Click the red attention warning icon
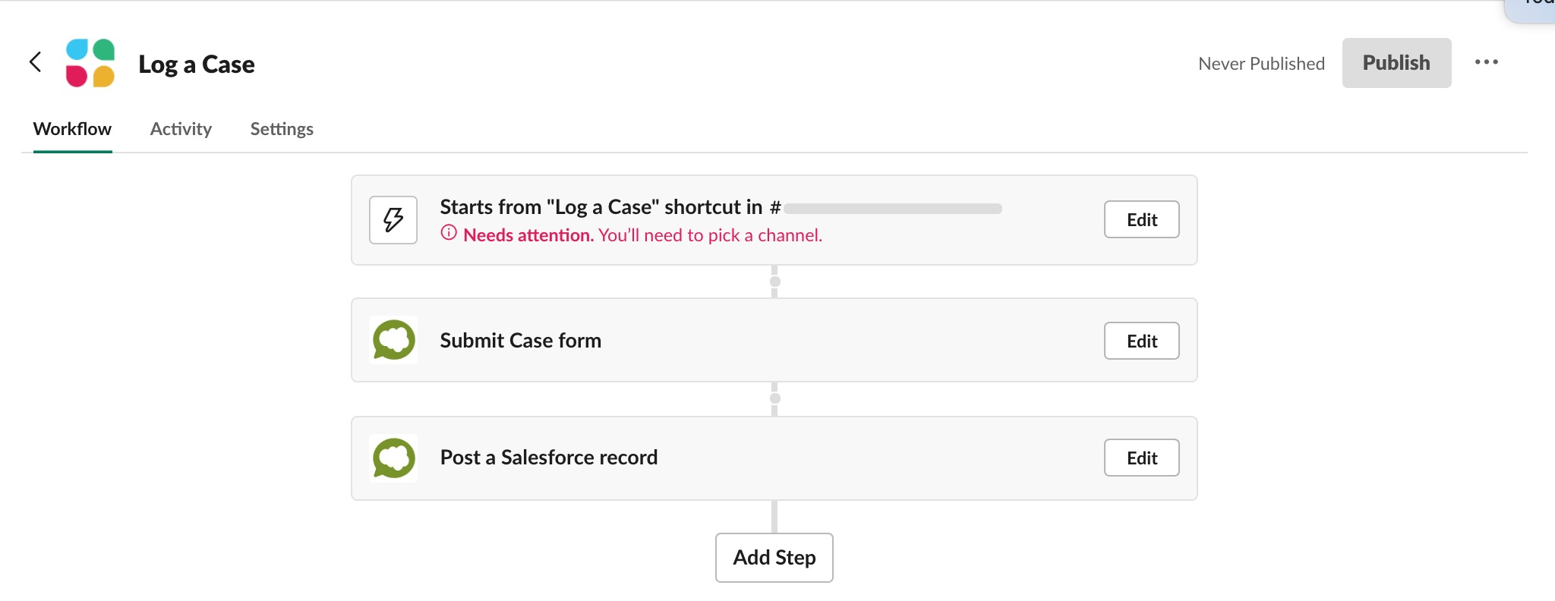This screenshot has height=601, width=1555. click(x=449, y=233)
